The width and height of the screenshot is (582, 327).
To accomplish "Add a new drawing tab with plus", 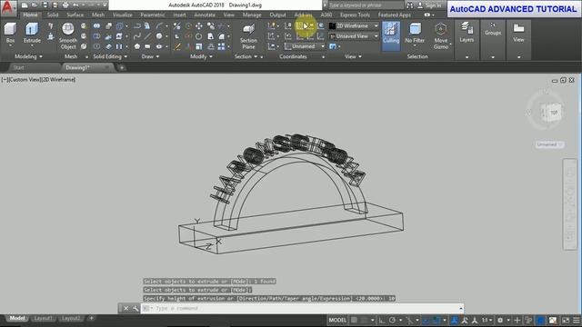I will coord(122,67).
